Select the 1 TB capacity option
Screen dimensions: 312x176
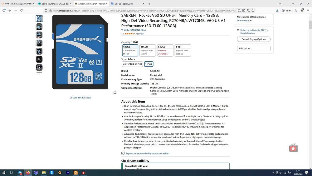pyautogui.click(x=183, y=50)
